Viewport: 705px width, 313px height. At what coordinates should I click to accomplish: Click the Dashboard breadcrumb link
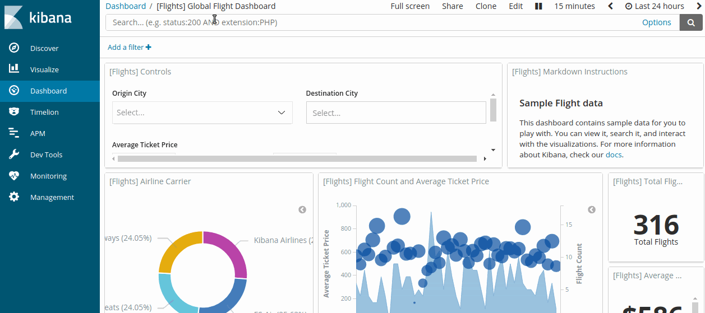point(126,6)
